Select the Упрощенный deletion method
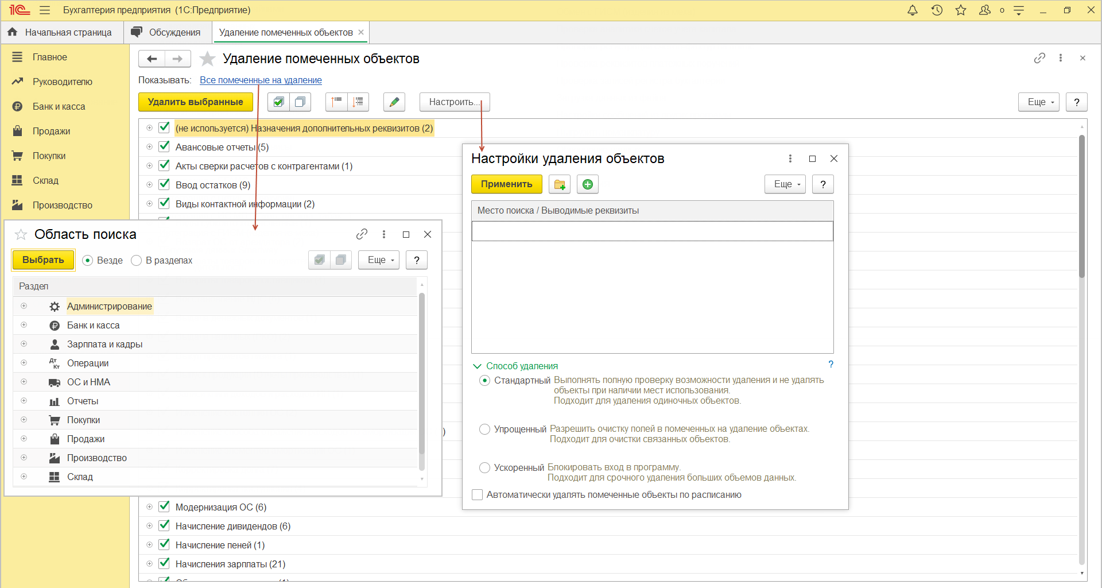The width and height of the screenshot is (1102, 588). (x=485, y=430)
